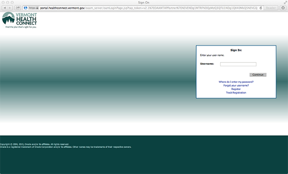
Task: Open the "Forgot your username?" link
Action: tap(236, 85)
